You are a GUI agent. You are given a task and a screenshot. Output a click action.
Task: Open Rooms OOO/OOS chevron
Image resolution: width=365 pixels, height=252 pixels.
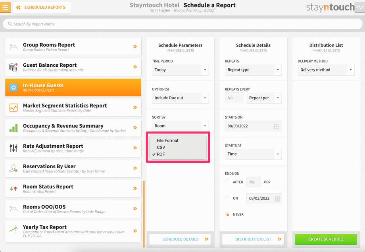[x=135, y=209]
